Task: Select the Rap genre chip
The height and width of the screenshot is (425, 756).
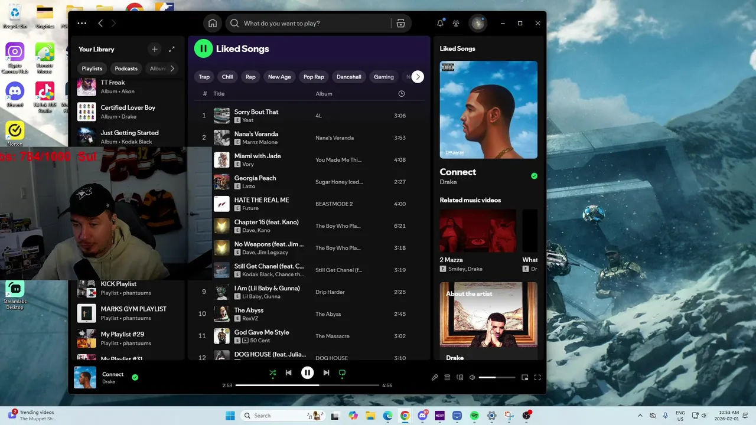Action: pyautogui.click(x=250, y=77)
